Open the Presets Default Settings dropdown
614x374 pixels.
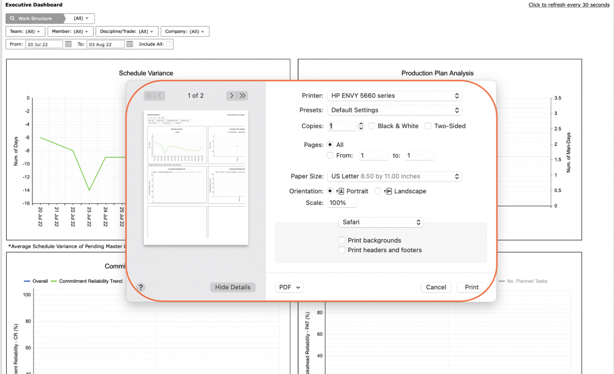click(x=395, y=110)
